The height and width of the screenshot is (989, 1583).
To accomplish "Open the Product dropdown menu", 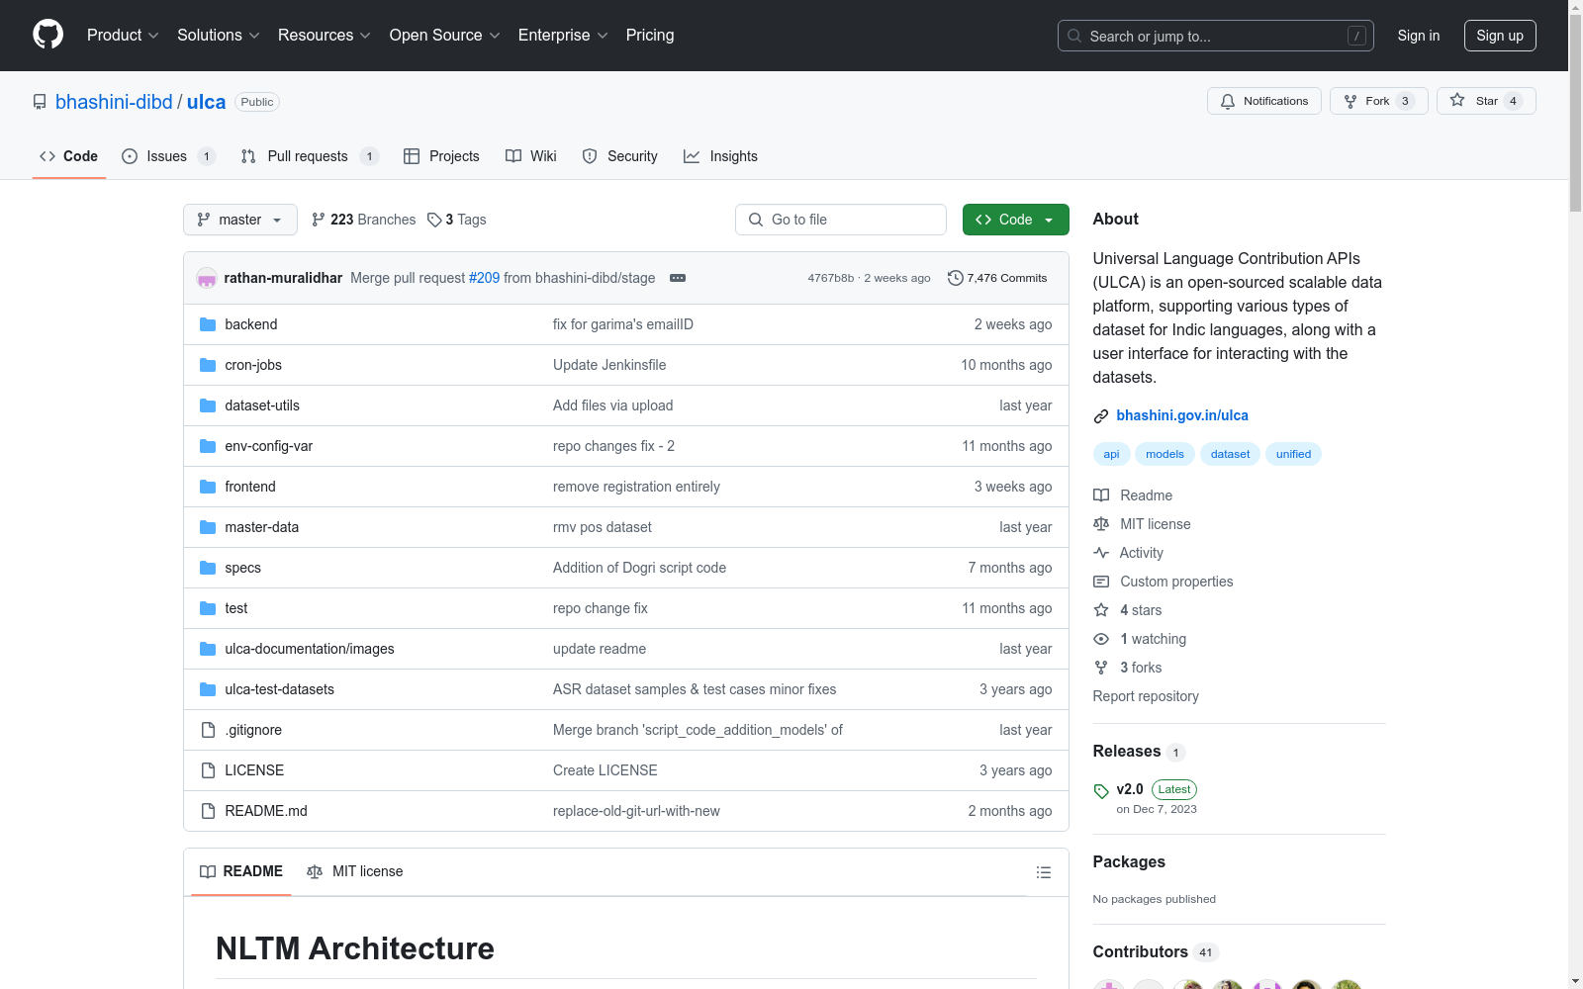I will (x=123, y=36).
